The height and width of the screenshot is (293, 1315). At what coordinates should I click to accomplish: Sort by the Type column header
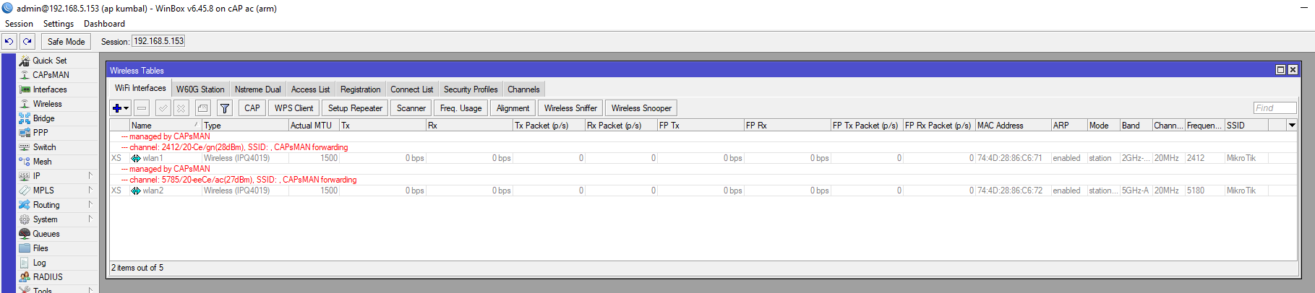pos(245,126)
